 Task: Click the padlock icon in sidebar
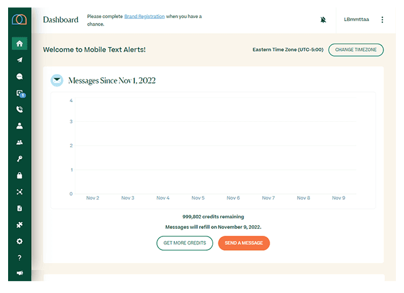[19, 175]
